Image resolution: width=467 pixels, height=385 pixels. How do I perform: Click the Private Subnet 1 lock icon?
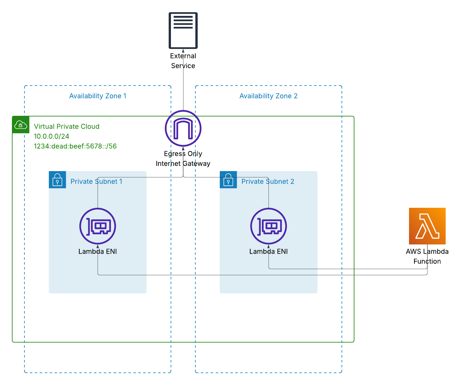(x=57, y=180)
